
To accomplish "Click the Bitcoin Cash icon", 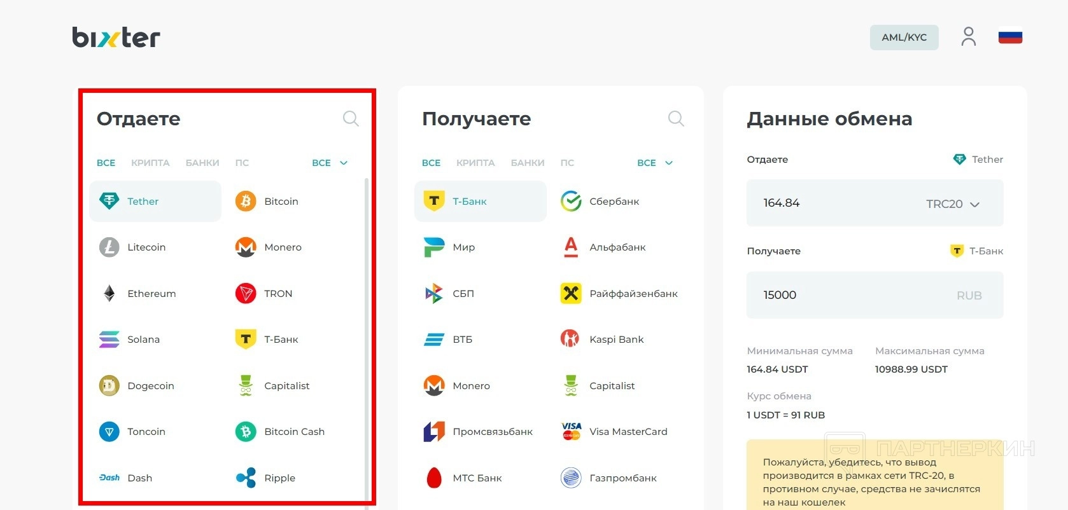I will (246, 432).
